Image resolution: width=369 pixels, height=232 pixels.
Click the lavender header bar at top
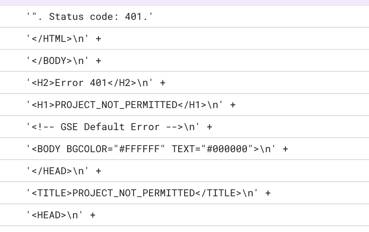[x=184, y=3]
